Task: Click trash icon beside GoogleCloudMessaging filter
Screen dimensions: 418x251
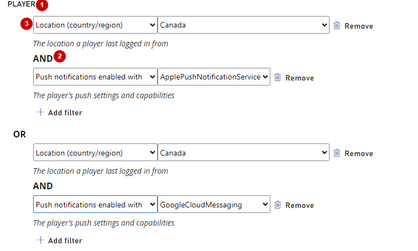Action: click(278, 205)
